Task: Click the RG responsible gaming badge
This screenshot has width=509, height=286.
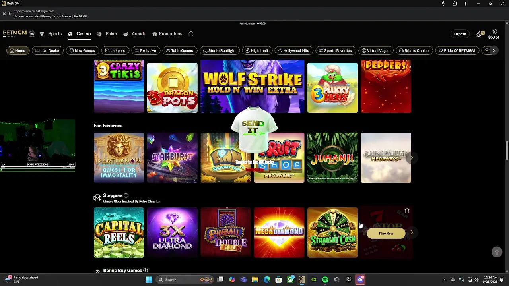Action: coord(32,34)
